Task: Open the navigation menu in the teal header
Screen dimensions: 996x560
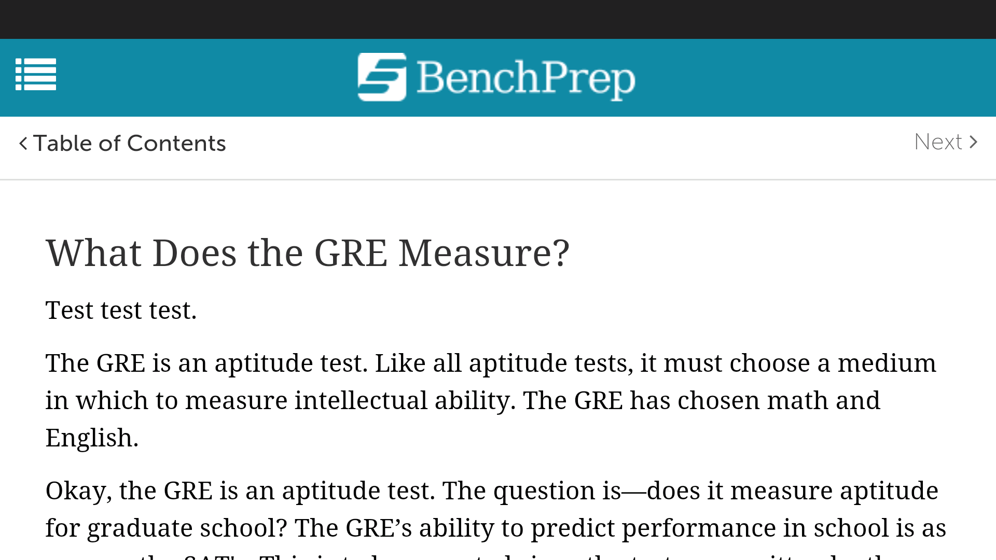Action: [35, 76]
